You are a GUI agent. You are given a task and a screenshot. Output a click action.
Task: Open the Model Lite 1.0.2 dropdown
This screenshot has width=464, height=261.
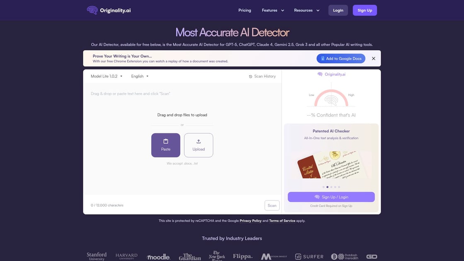click(105, 76)
